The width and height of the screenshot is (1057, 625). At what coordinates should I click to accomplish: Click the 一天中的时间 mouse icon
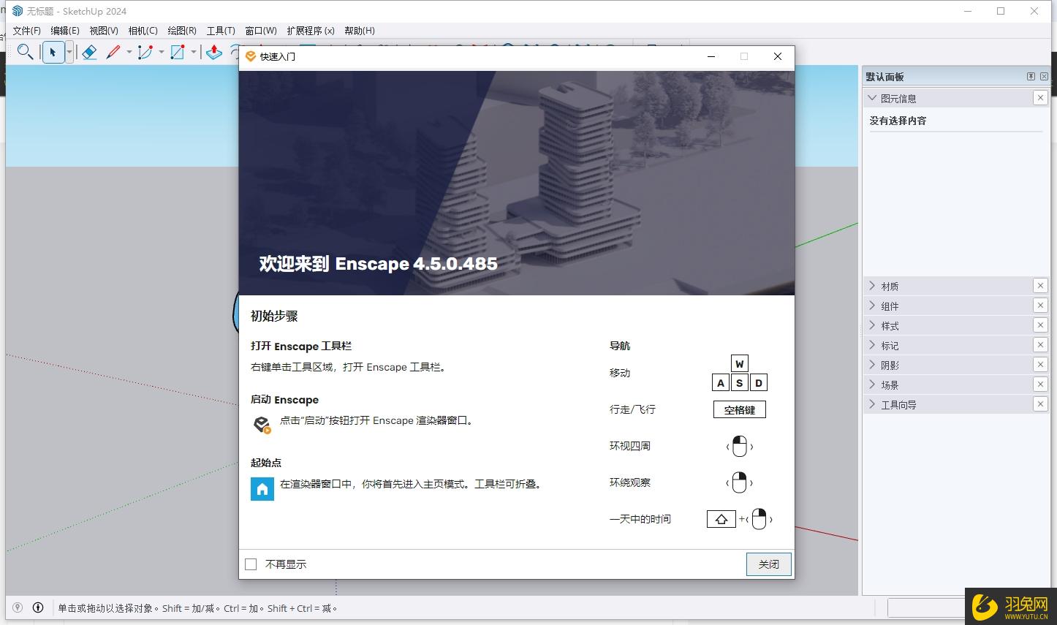pyautogui.click(x=759, y=519)
